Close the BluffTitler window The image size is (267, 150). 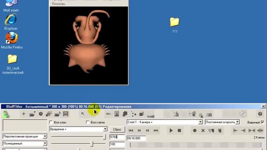point(263,107)
